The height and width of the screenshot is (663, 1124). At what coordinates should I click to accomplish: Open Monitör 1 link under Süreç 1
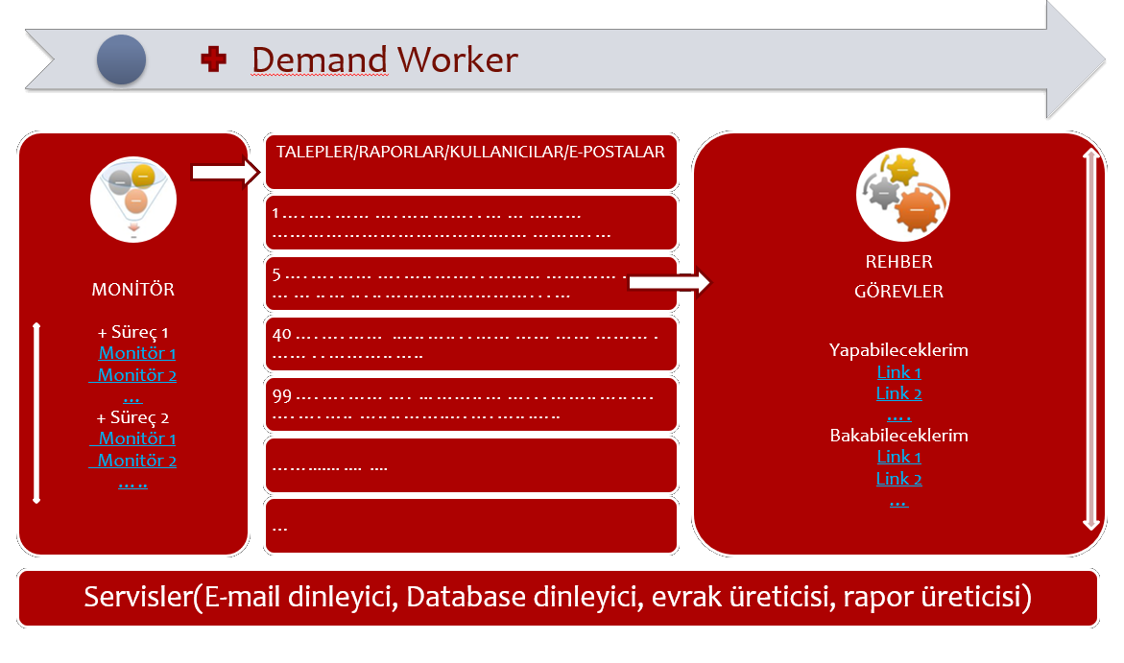click(x=136, y=353)
